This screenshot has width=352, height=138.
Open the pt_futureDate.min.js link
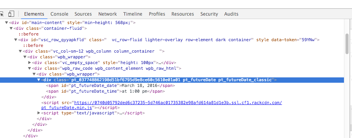coord(67,108)
